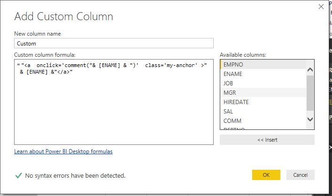
Task: Click the New column name field
Action: 114,43
